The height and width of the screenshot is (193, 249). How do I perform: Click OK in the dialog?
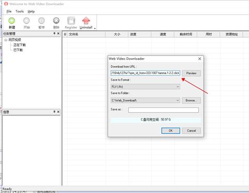pos(171,131)
